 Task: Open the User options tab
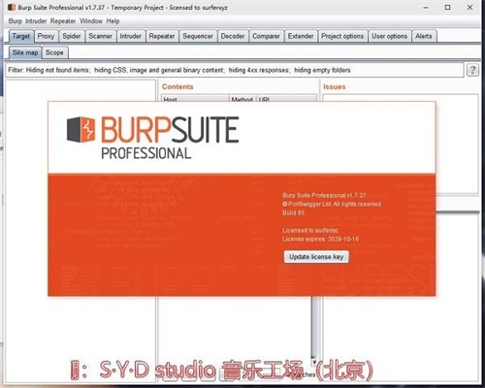(389, 36)
